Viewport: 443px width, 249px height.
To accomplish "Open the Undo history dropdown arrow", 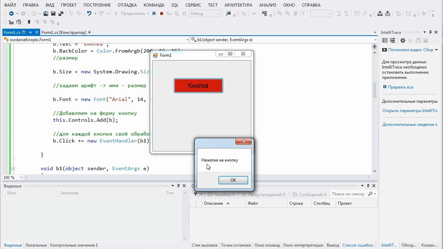I will pyautogui.click(x=95, y=13).
